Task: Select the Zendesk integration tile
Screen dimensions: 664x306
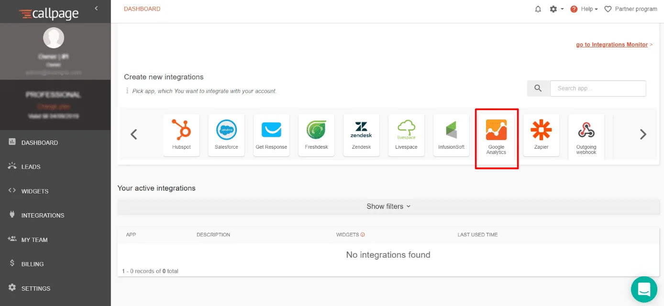Action: pyautogui.click(x=361, y=135)
